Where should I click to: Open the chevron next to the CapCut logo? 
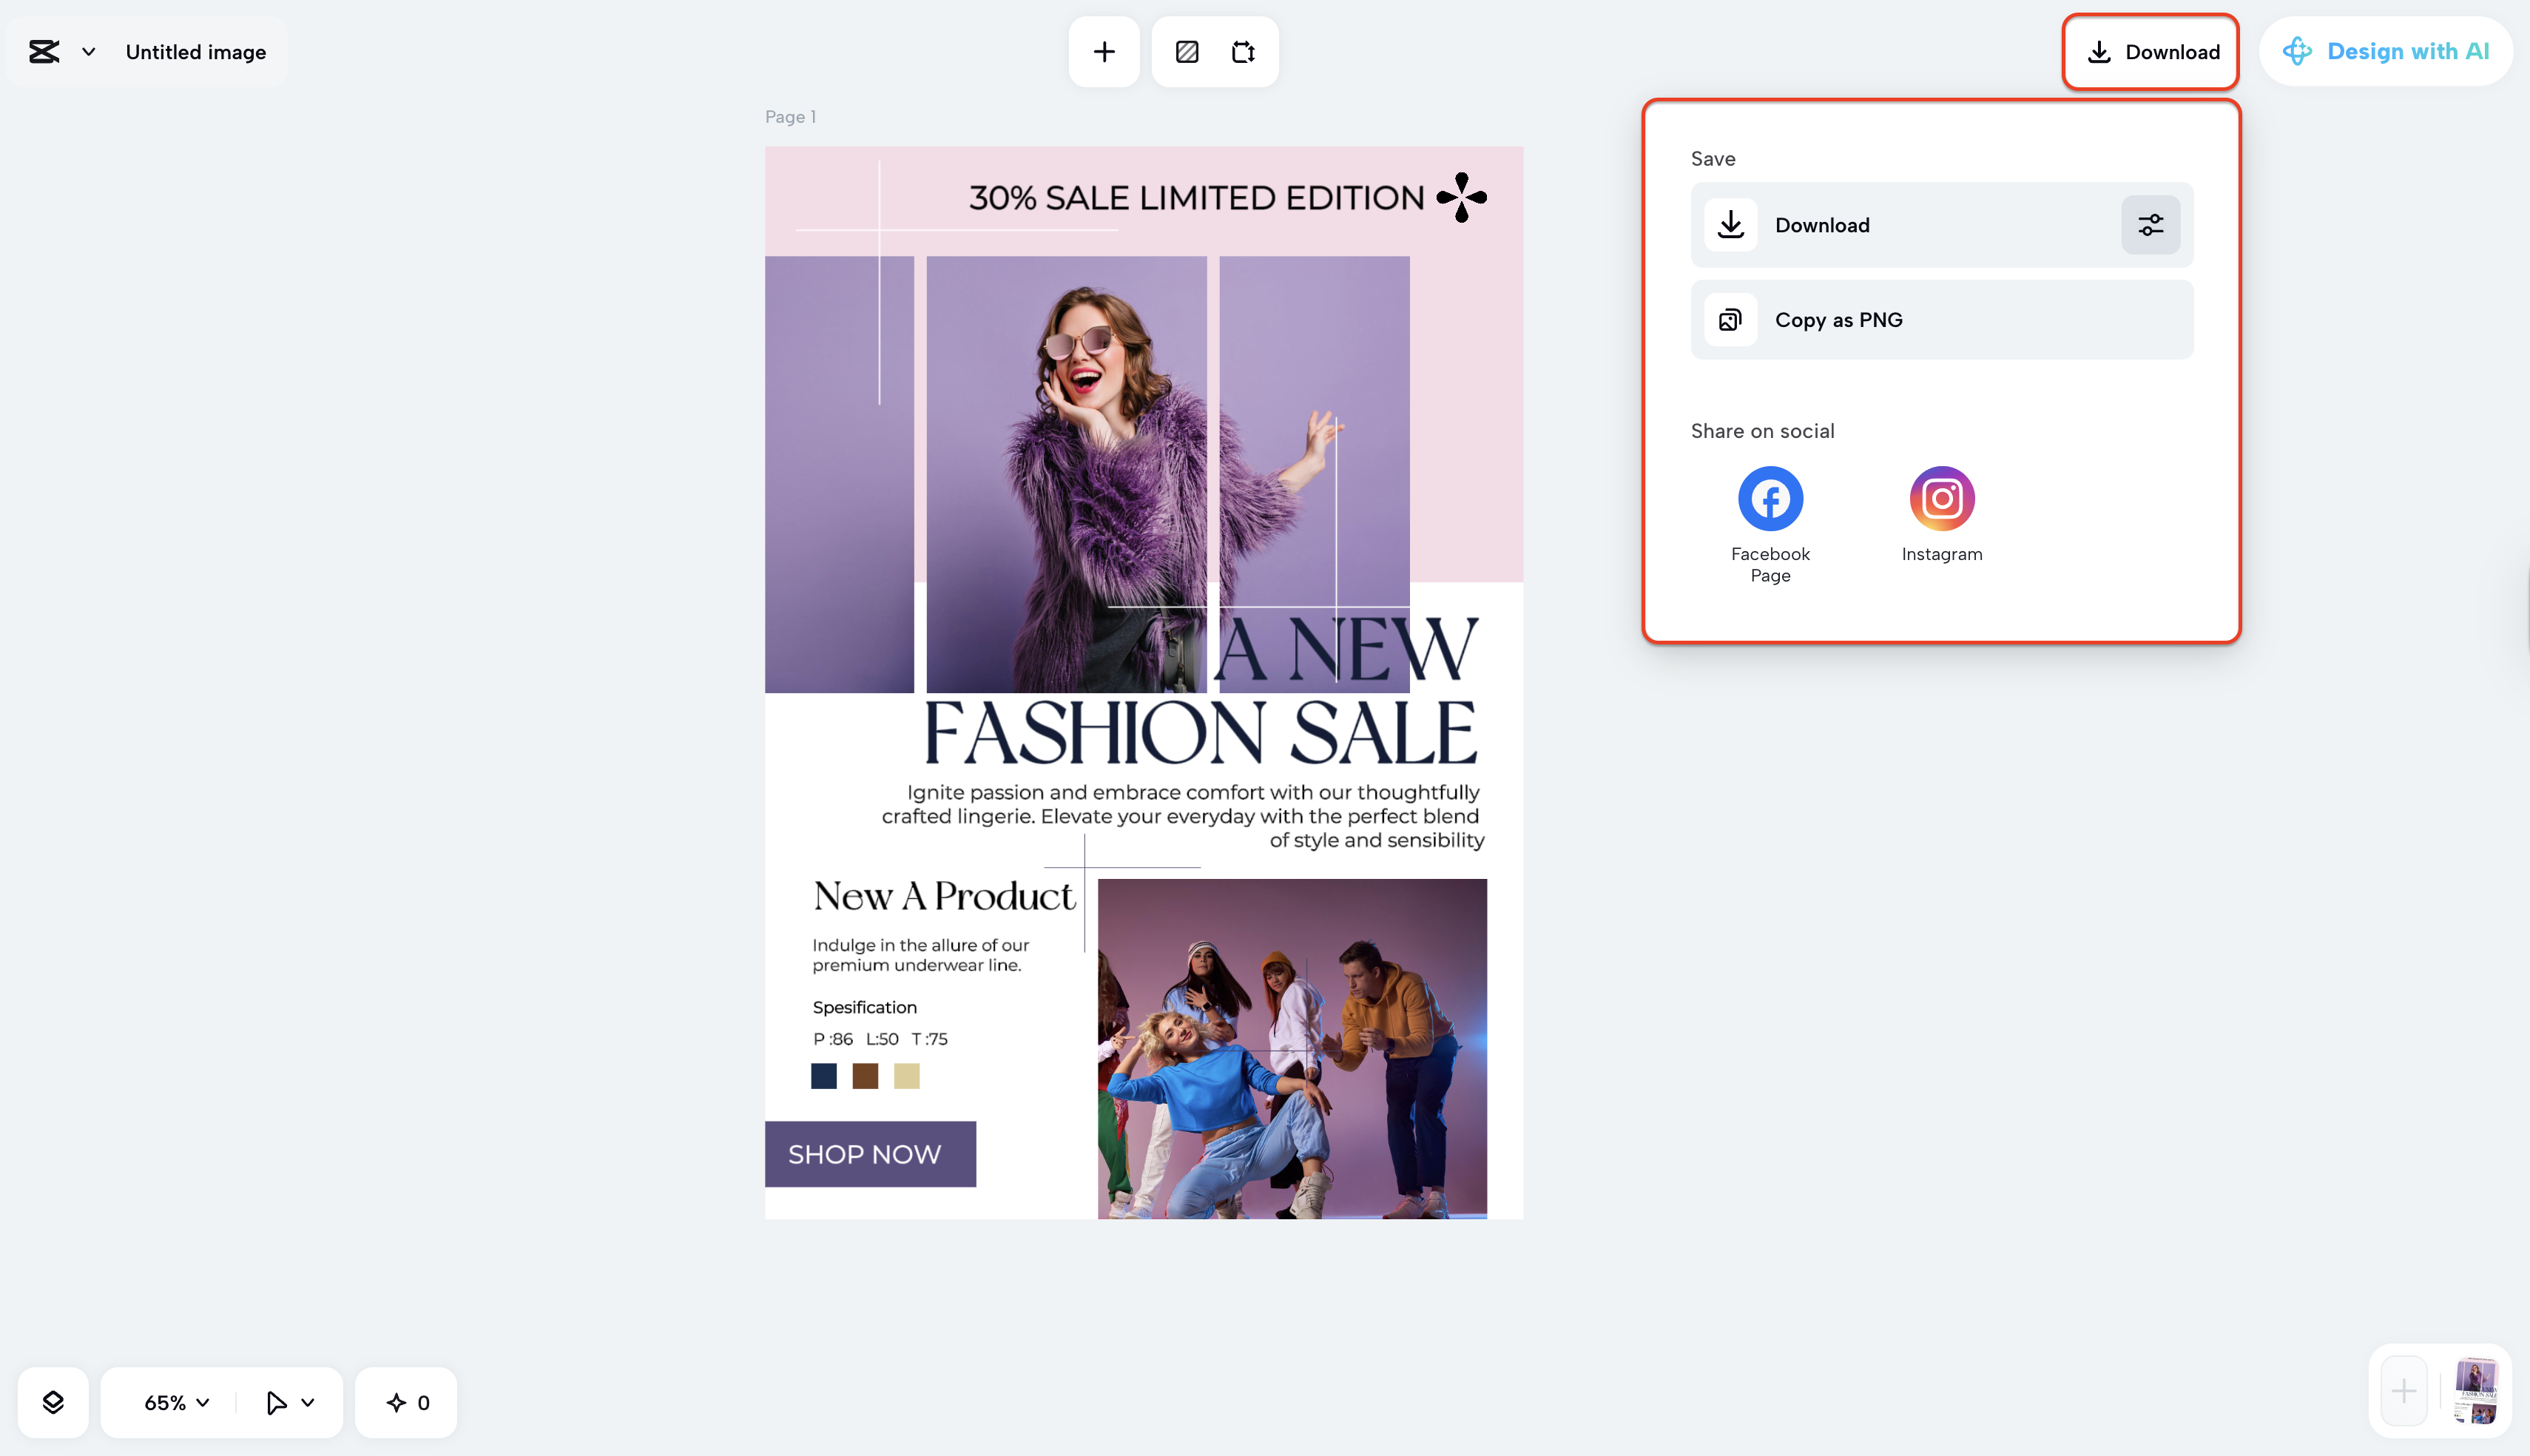(x=89, y=51)
